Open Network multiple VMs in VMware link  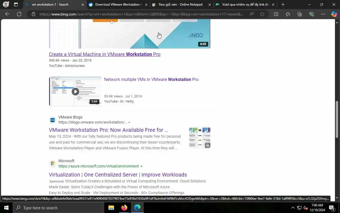[x=151, y=79]
